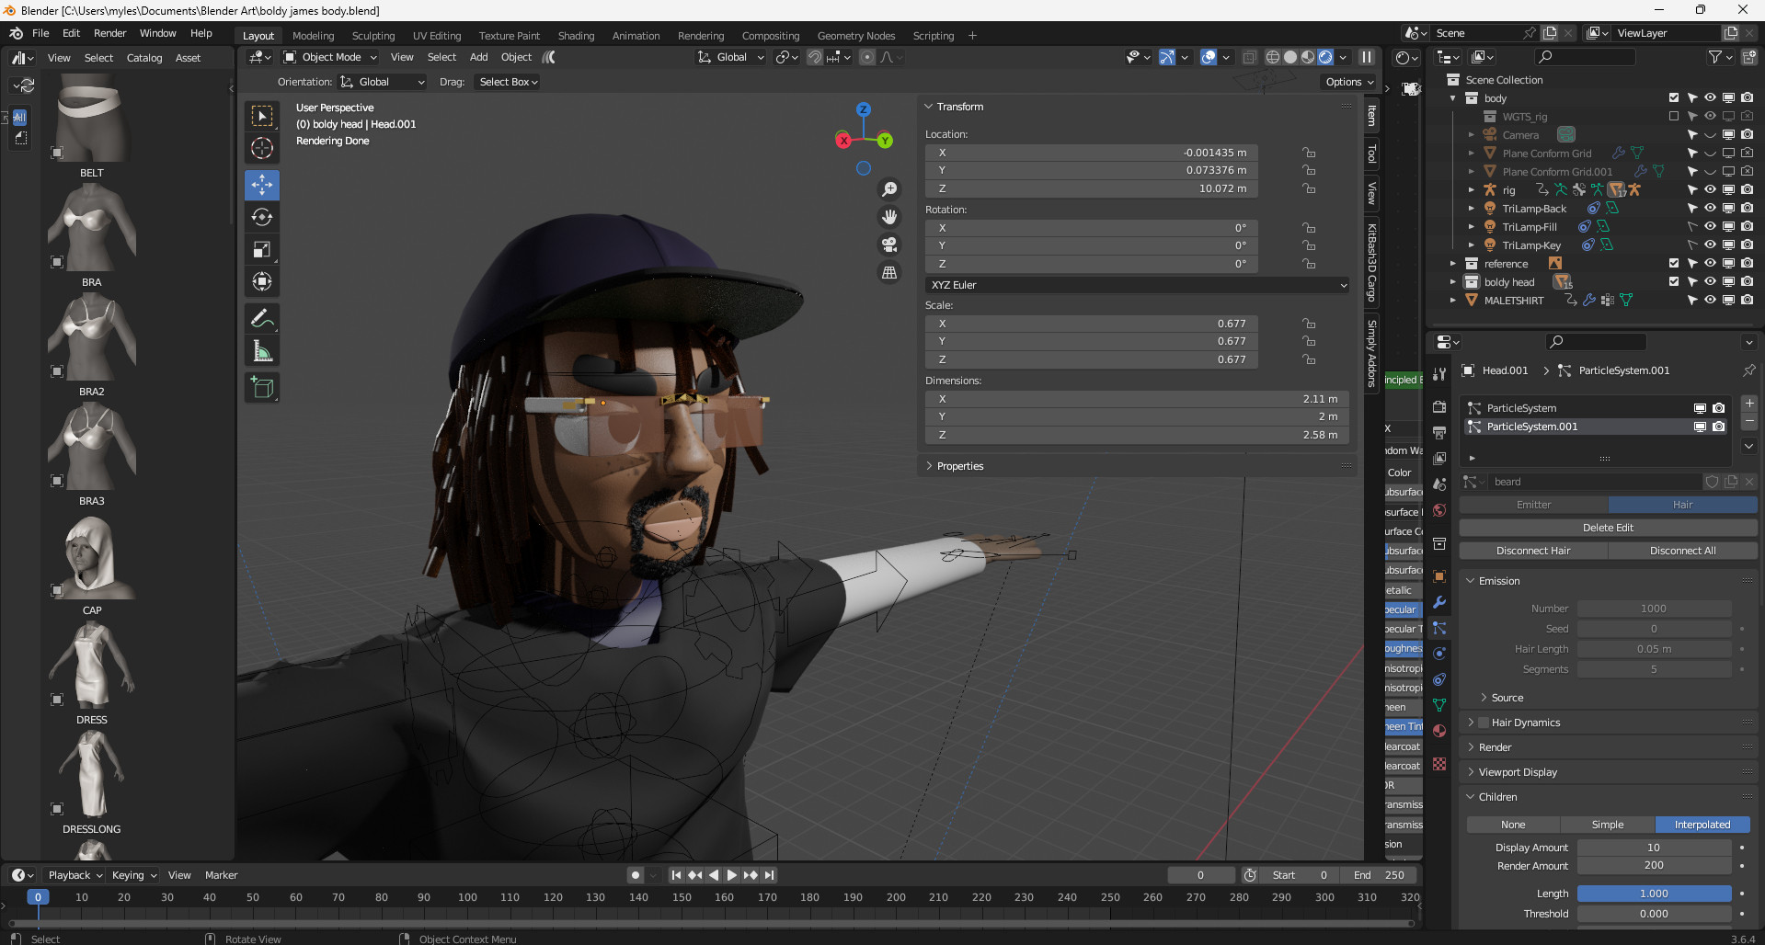This screenshot has height=945, width=1765.
Task: Play animation forward
Action: tap(732, 875)
